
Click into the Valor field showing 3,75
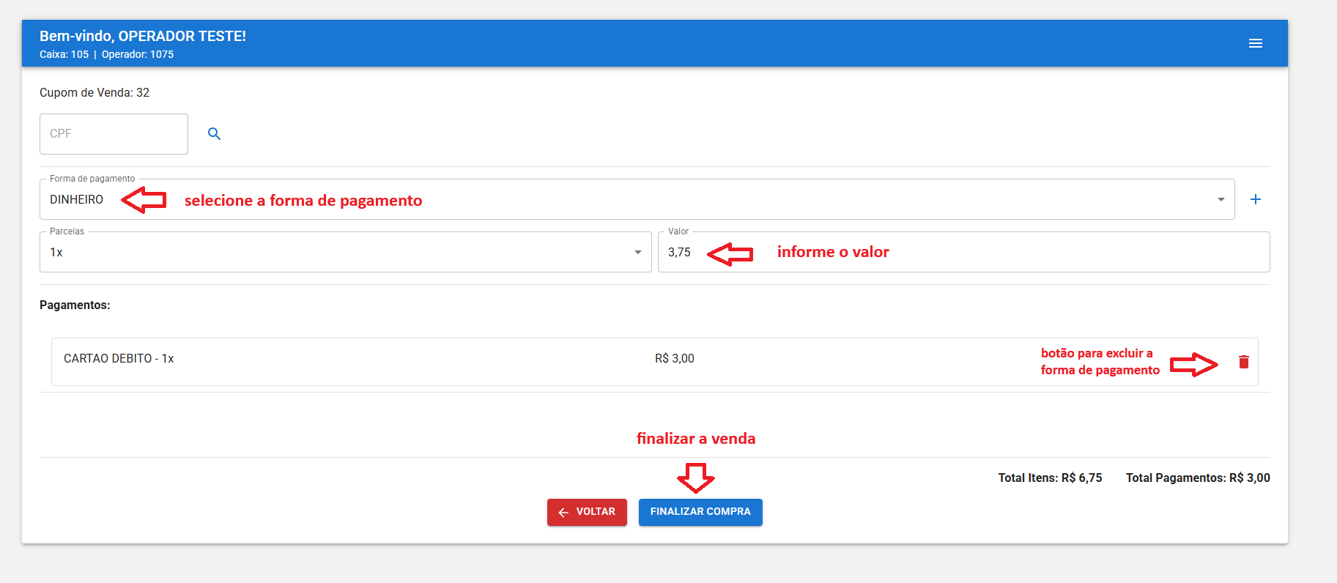[x=679, y=253]
